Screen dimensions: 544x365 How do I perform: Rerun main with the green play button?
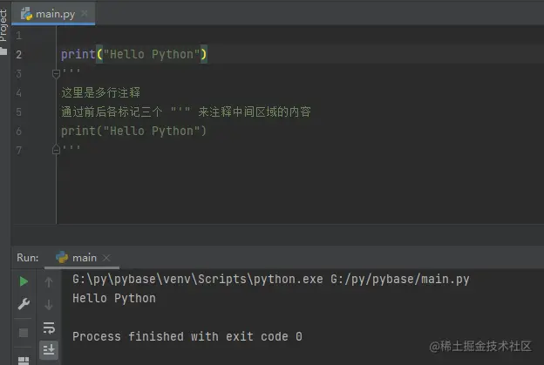[24, 281]
